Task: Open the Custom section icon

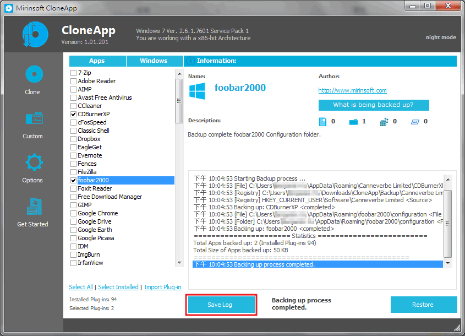Action: point(34,119)
